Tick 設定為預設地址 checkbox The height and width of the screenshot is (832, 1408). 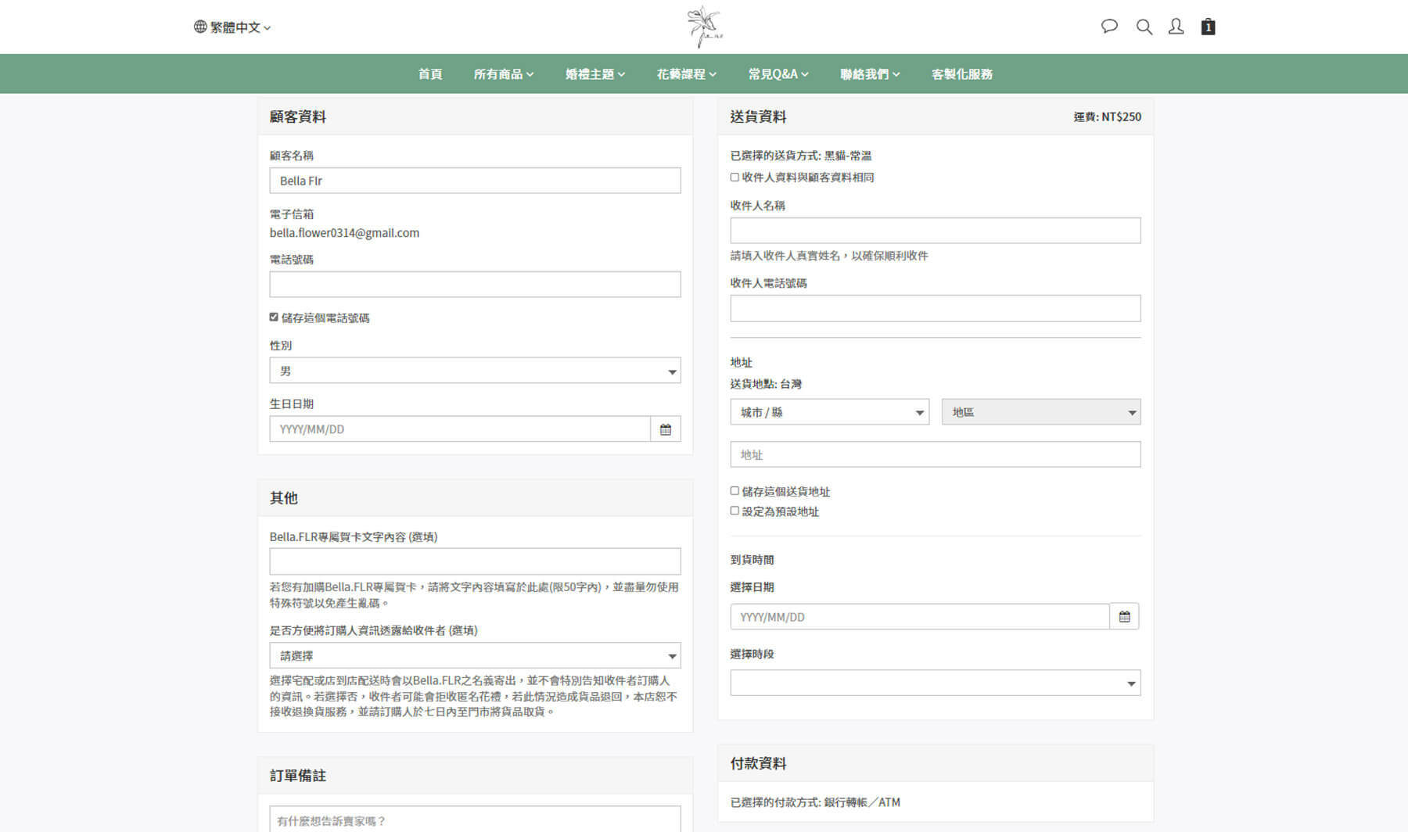click(735, 511)
